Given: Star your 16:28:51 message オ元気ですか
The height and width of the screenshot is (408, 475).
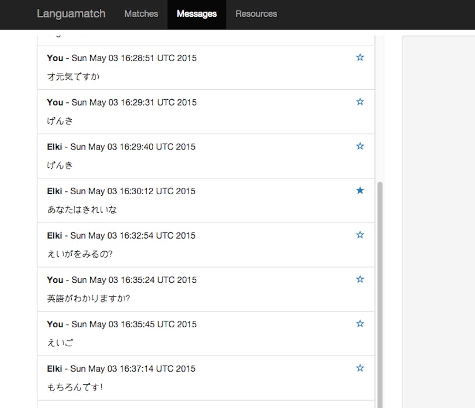Looking at the screenshot, I should tap(360, 58).
